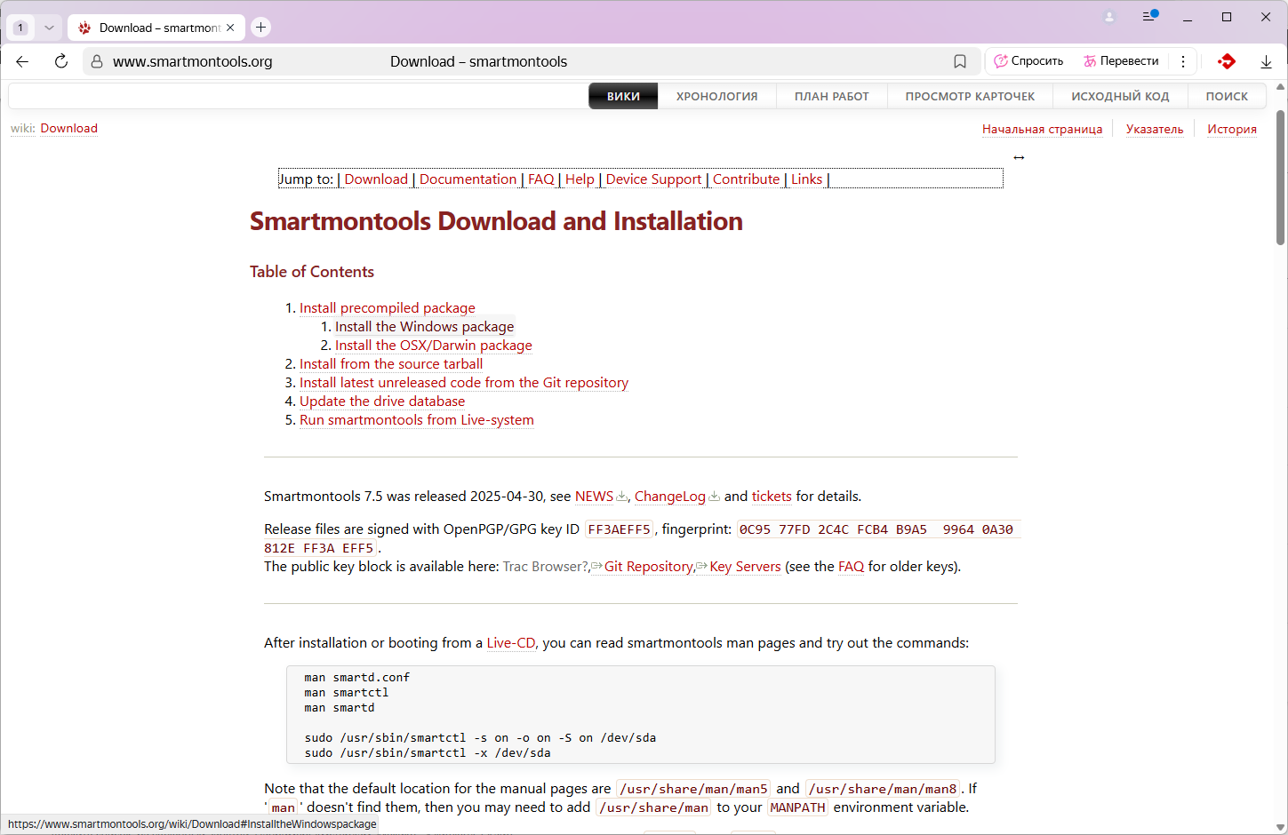Jump to Install the OSX/Darwin package section

coord(434,346)
